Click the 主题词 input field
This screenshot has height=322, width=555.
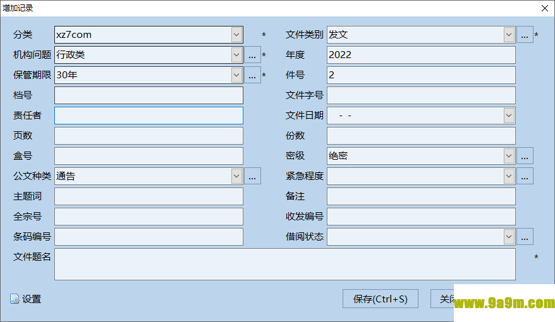click(149, 196)
